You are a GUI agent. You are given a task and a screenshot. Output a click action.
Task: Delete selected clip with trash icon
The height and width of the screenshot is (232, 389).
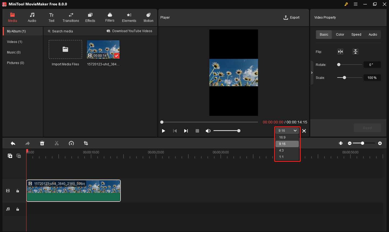click(x=42, y=143)
